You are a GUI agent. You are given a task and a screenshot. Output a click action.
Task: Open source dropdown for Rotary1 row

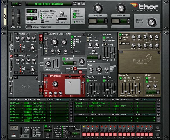coord(87,103)
